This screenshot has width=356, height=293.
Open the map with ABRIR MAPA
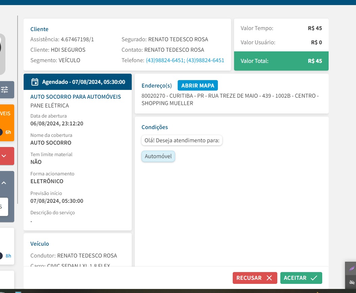(x=198, y=86)
